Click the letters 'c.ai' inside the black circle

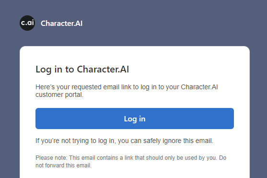27,23
